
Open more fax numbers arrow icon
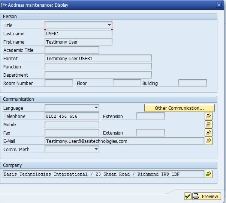pos(208,132)
